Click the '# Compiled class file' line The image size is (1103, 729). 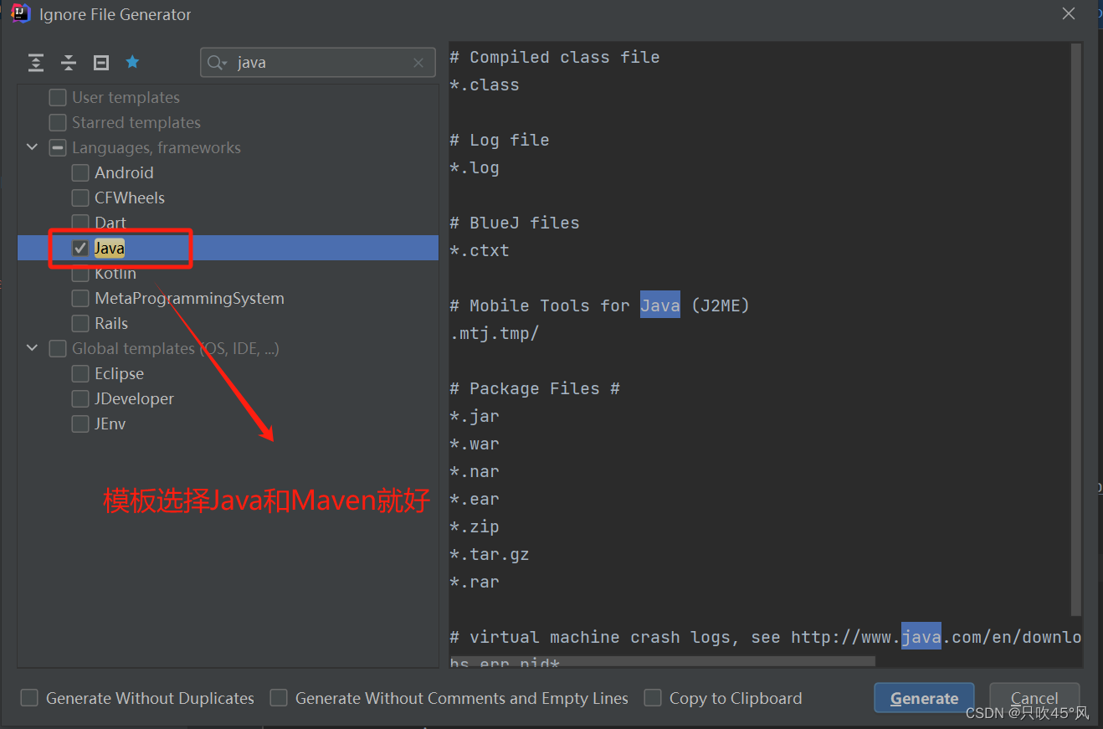tap(555, 57)
